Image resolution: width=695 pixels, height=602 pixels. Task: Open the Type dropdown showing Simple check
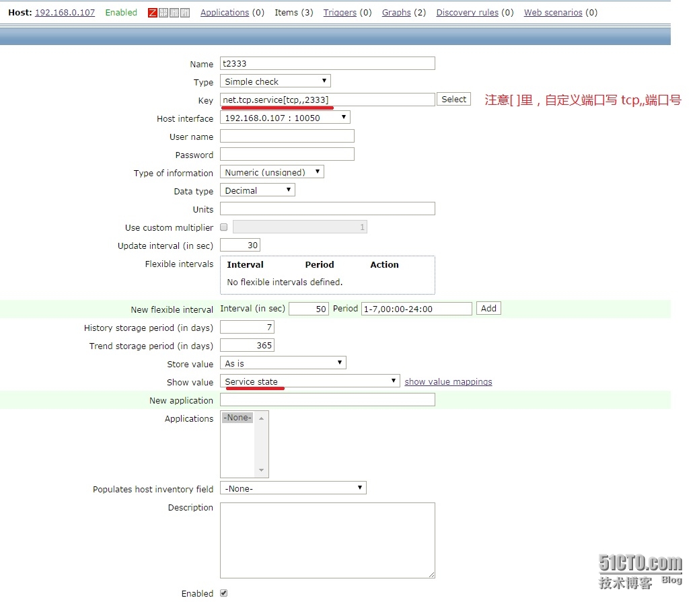(x=275, y=81)
